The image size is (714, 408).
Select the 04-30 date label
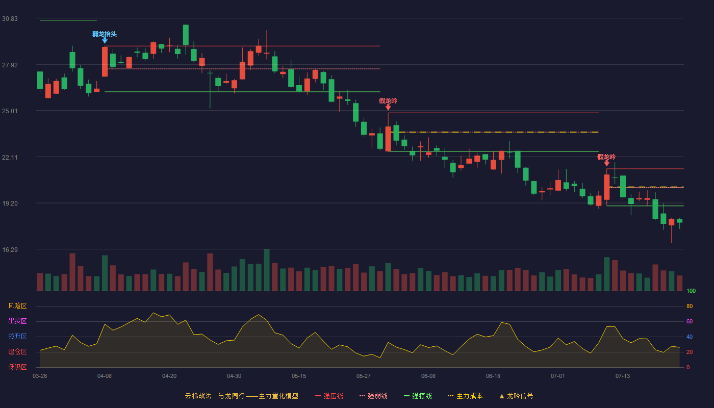pos(234,376)
